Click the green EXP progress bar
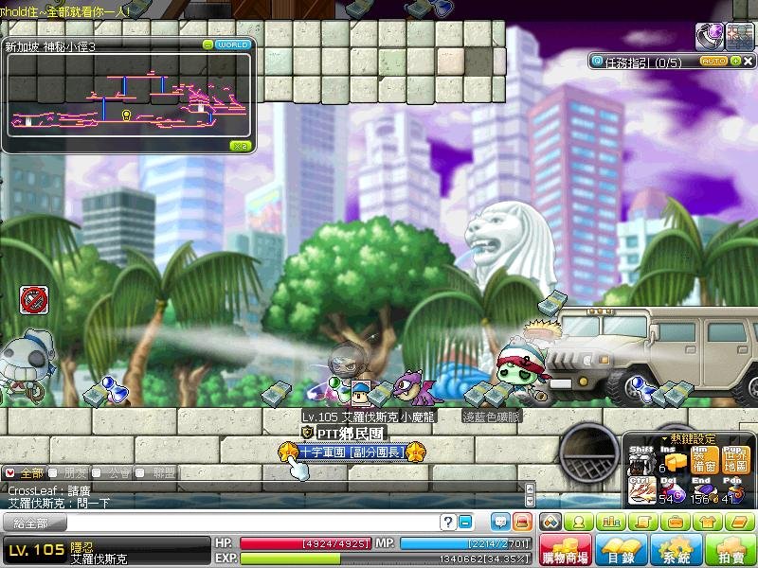The image size is (758, 568). click(x=386, y=559)
